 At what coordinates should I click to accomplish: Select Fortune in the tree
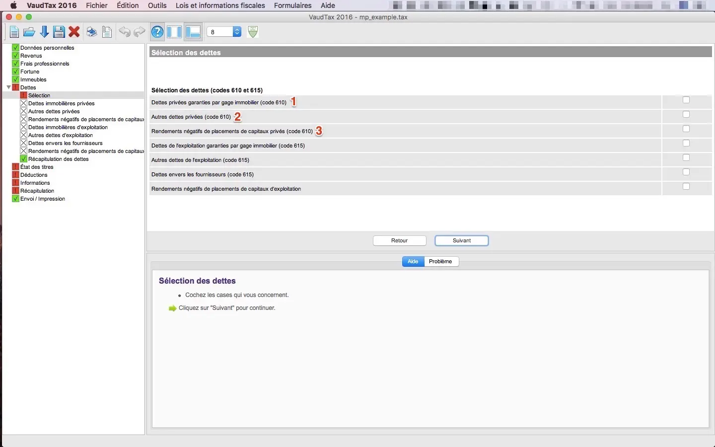[30, 72]
